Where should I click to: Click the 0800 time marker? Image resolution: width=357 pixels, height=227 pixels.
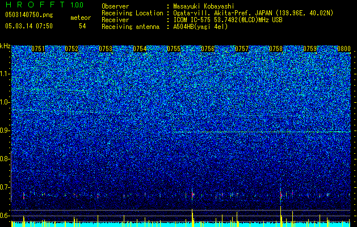(x=344, y=49)
